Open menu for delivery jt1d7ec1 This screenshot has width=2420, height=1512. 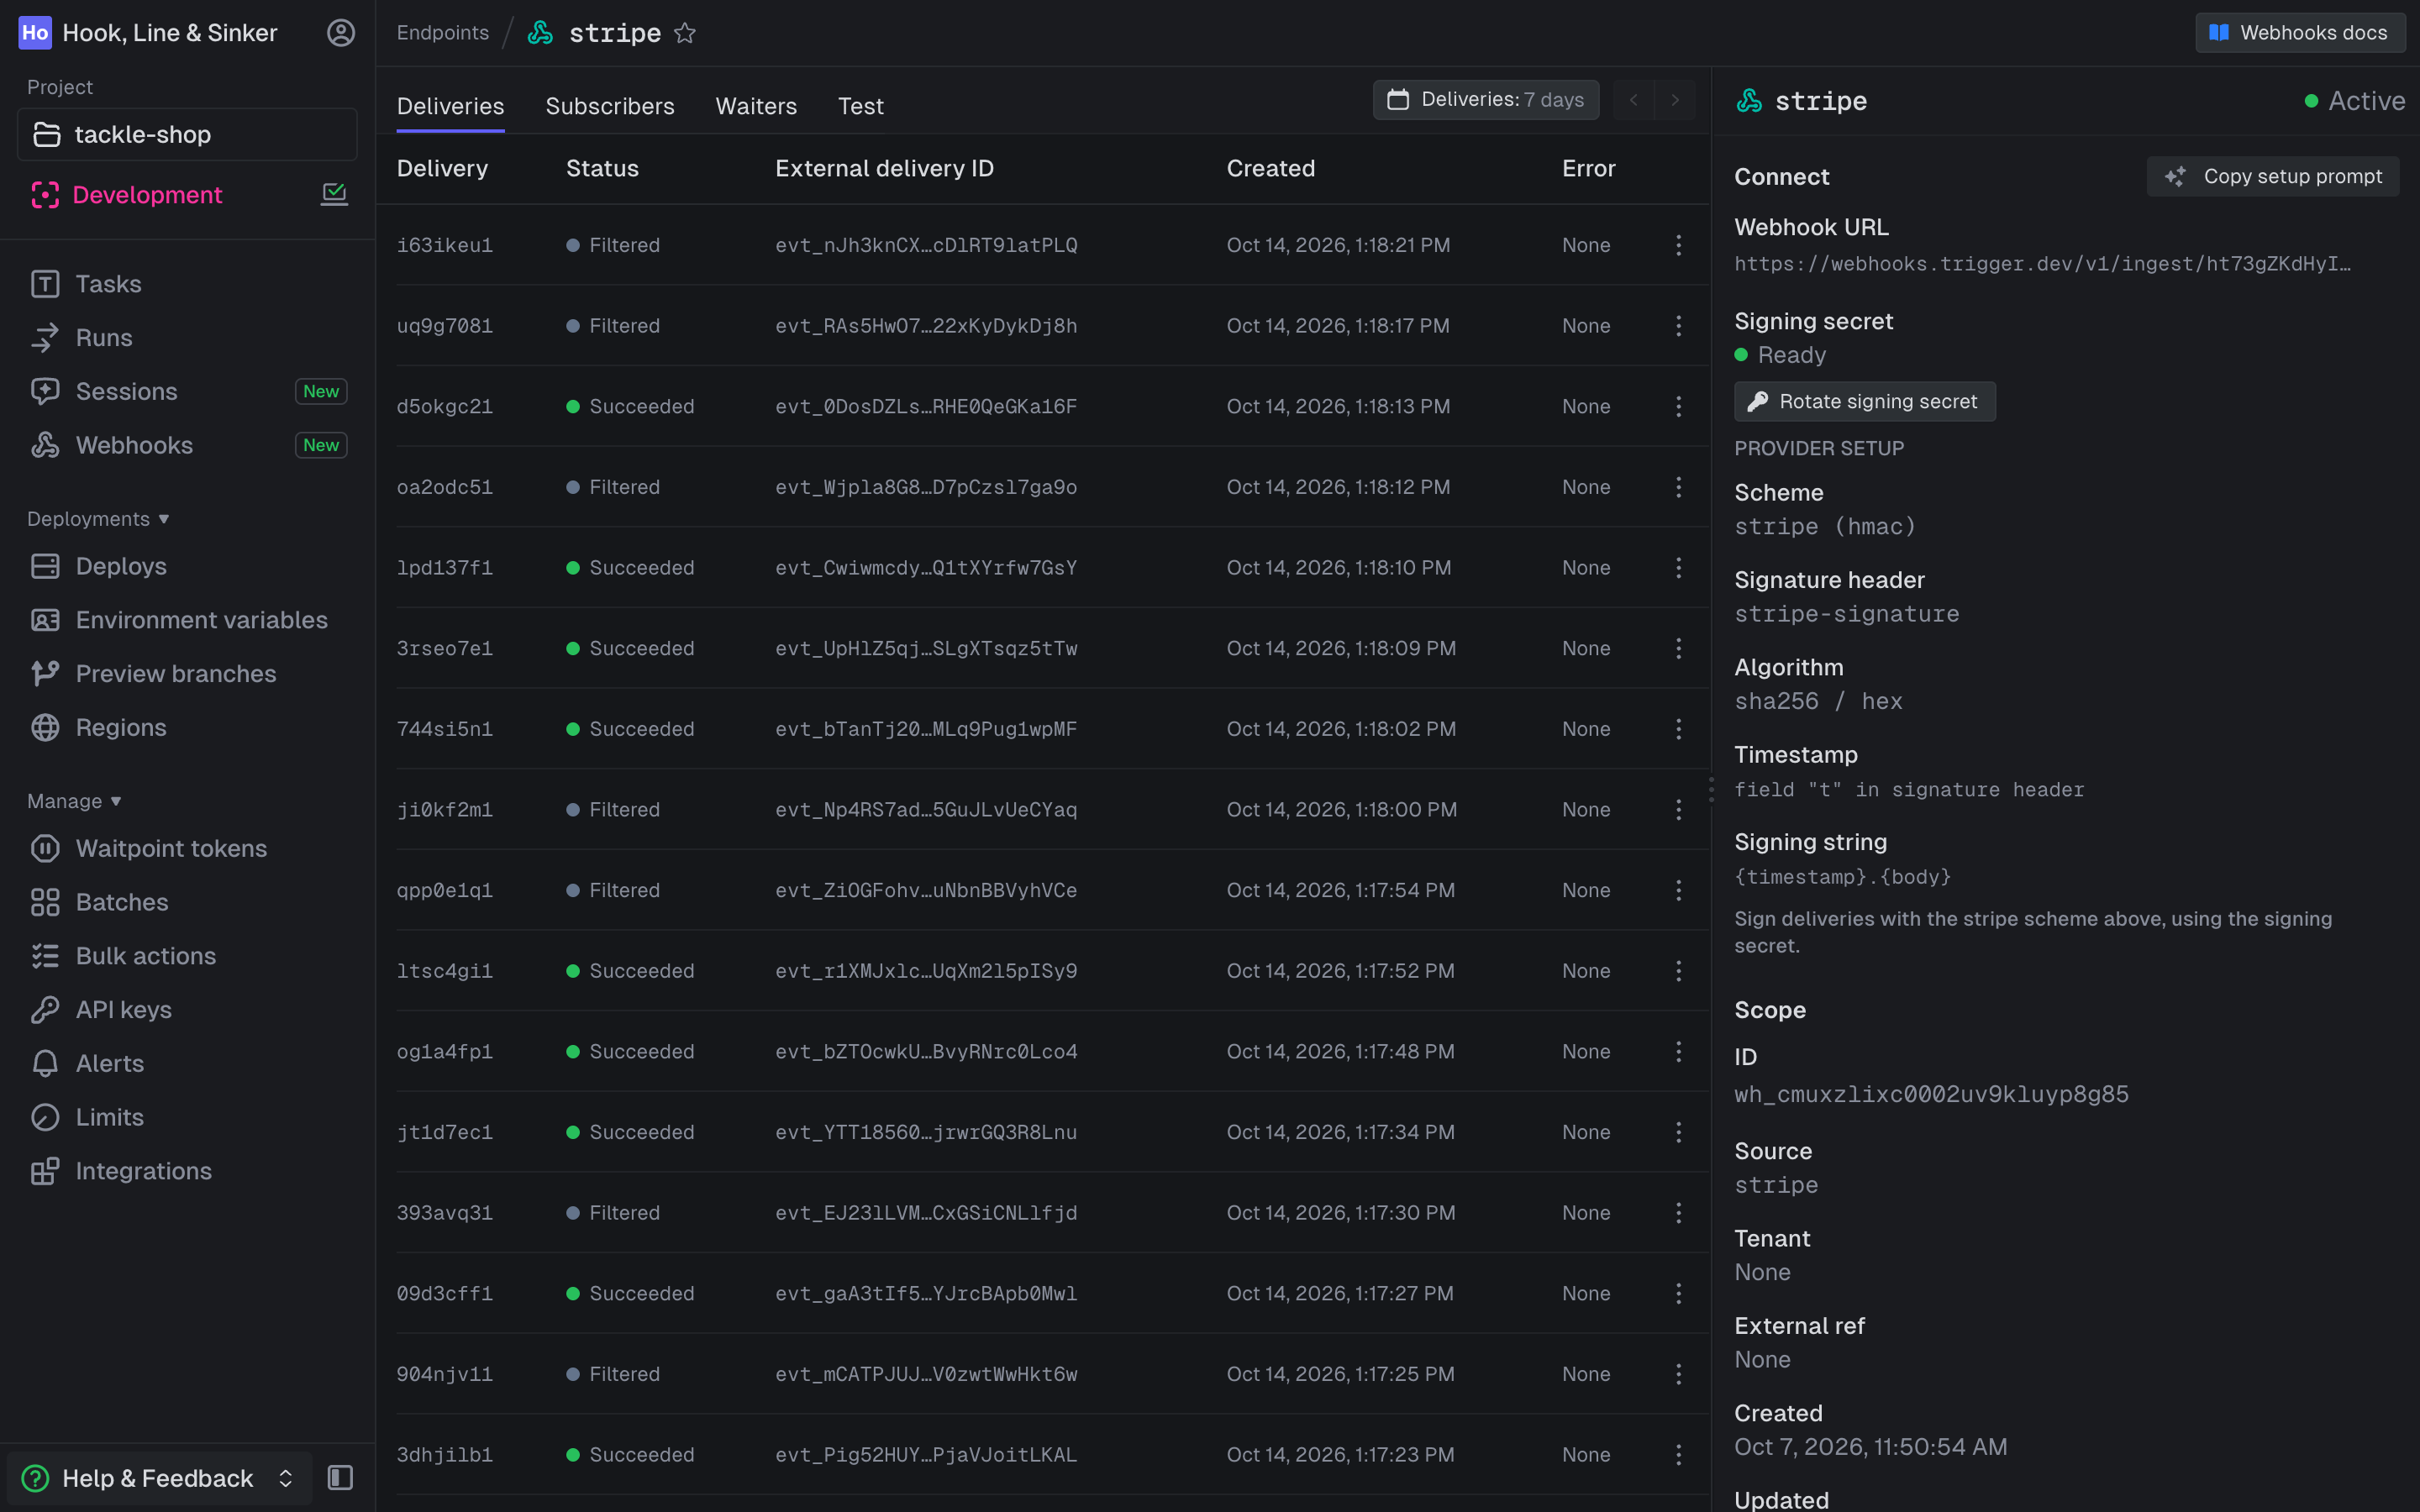(x=1678, y=1132)
